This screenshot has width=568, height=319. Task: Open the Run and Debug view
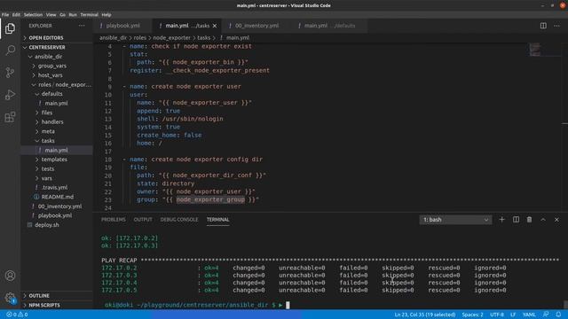coord(10,95)
